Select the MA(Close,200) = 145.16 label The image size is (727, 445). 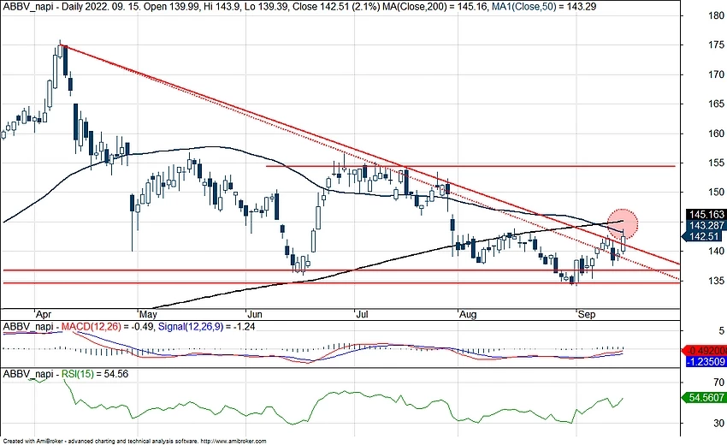434,7
